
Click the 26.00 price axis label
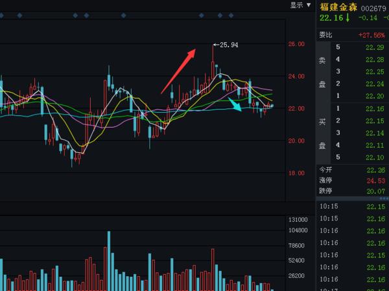(x=297, y=44)
